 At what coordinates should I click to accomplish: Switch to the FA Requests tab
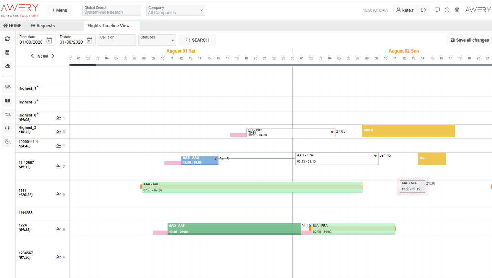(x=43, y=26)
